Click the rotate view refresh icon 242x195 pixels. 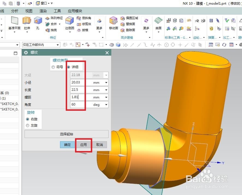224,45
